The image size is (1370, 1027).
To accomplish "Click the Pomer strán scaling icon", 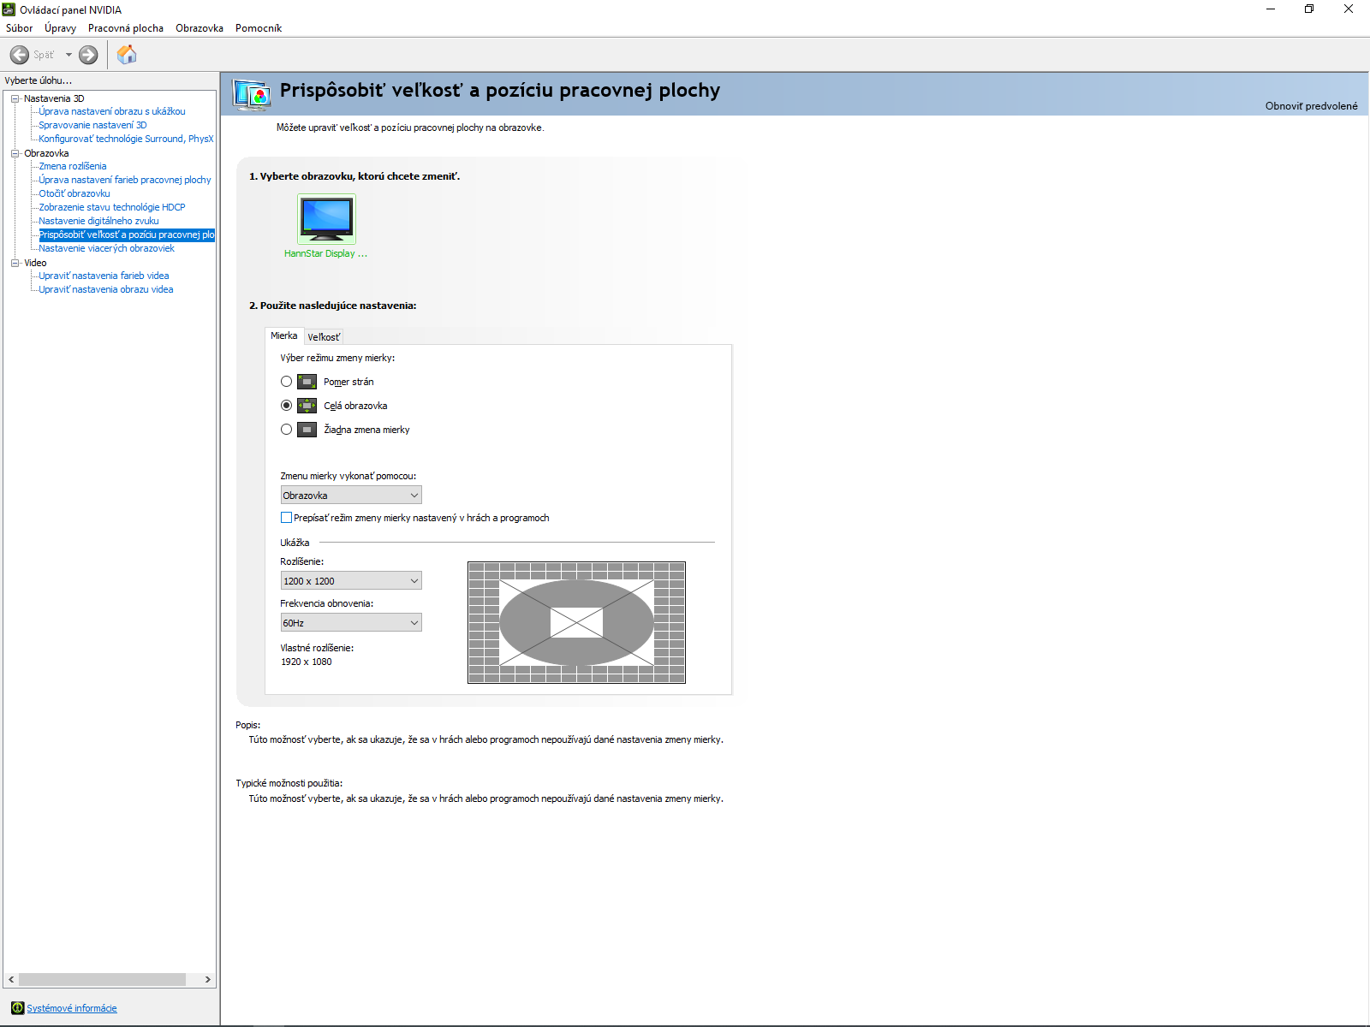I will 307,382.
